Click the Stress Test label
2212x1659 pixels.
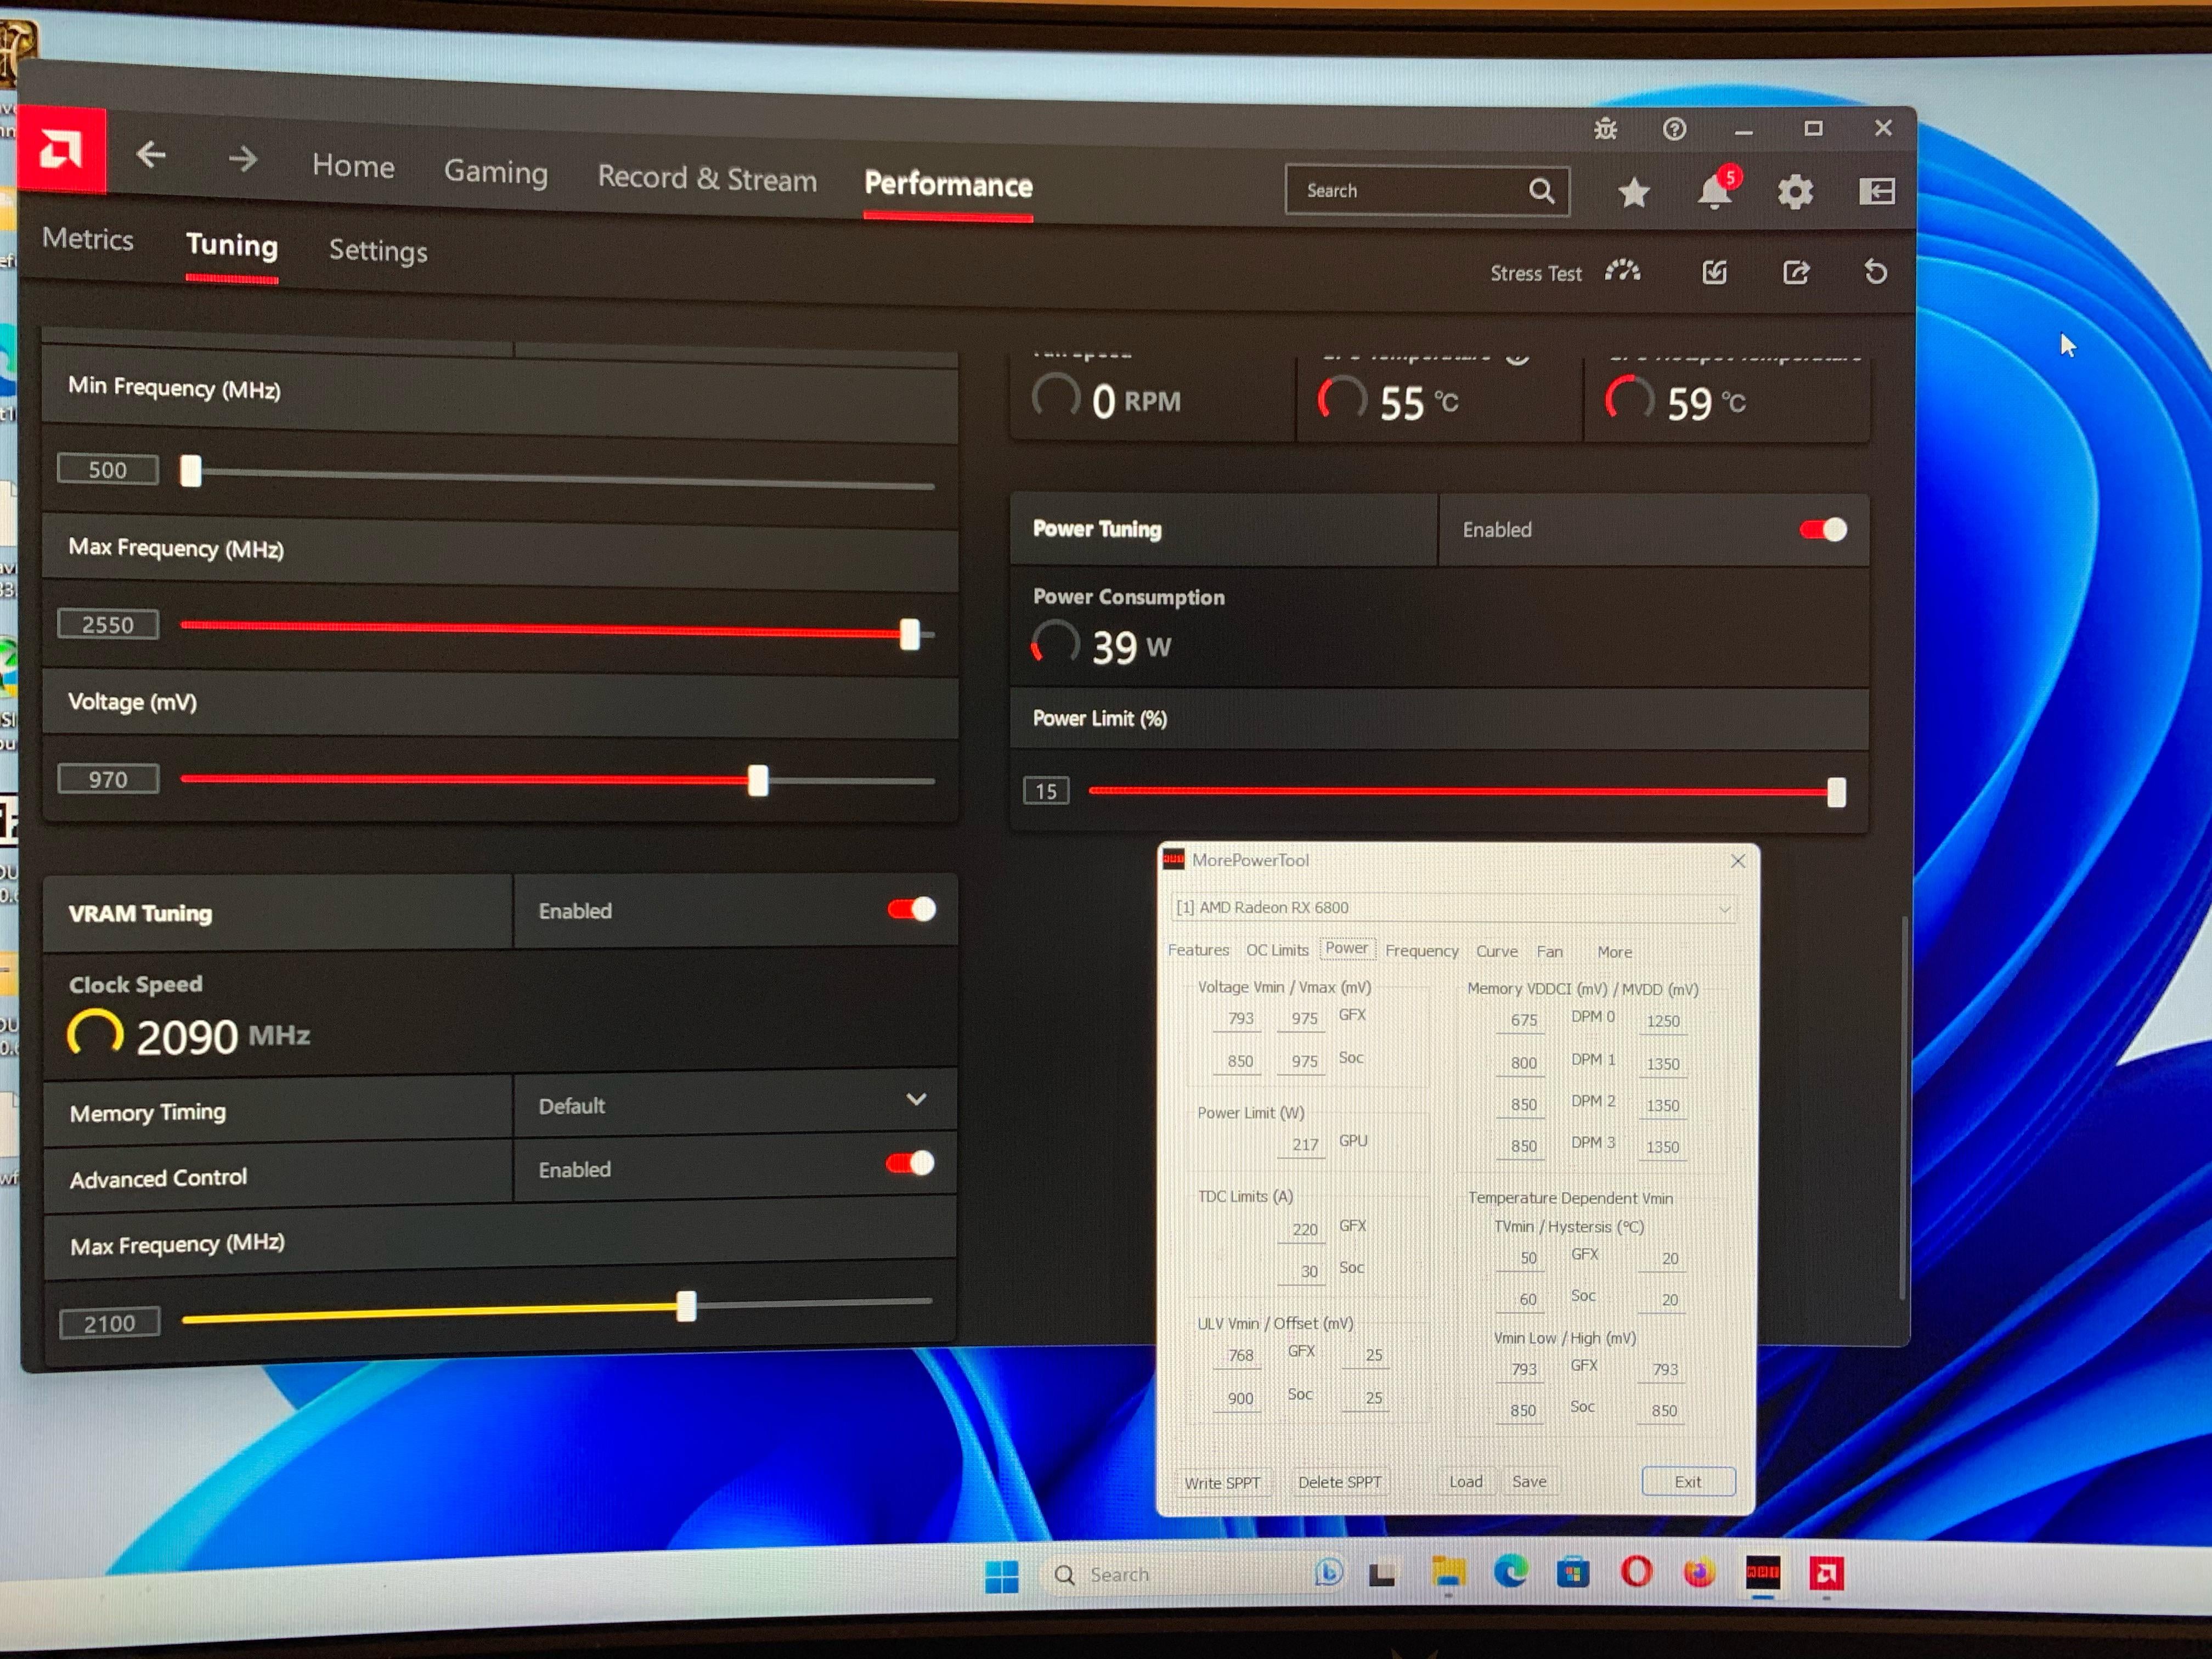tap(1536, 273)
